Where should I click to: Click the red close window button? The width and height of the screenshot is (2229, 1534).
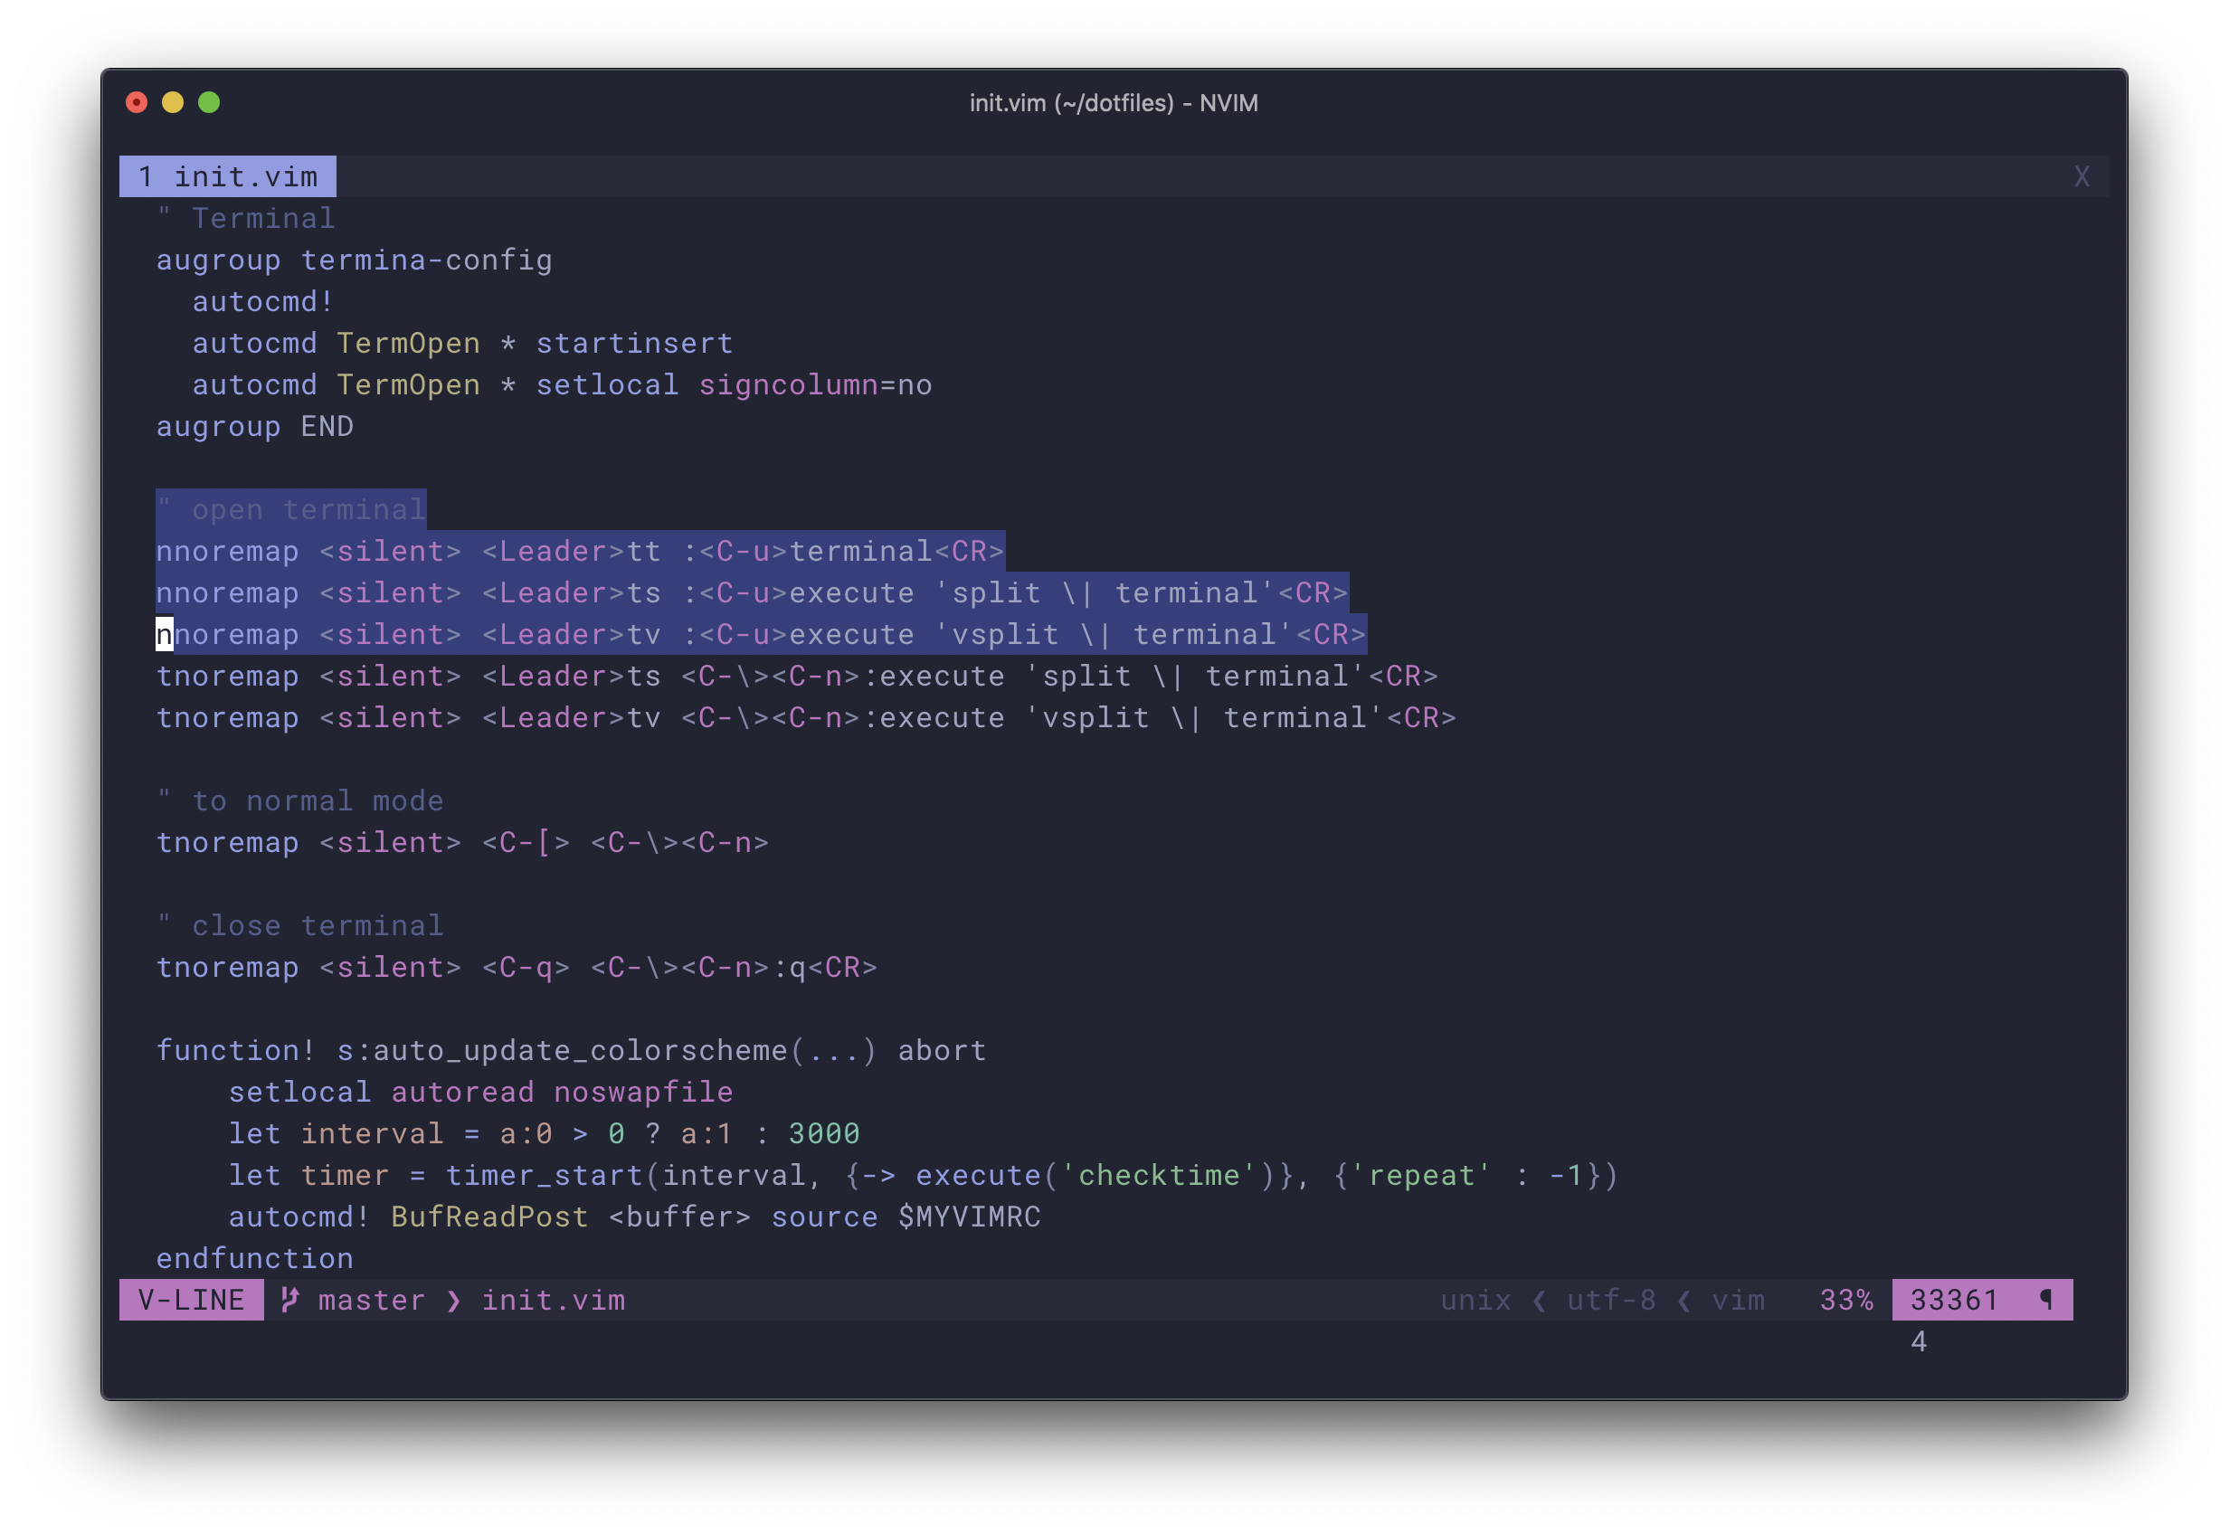click(137, 103)
